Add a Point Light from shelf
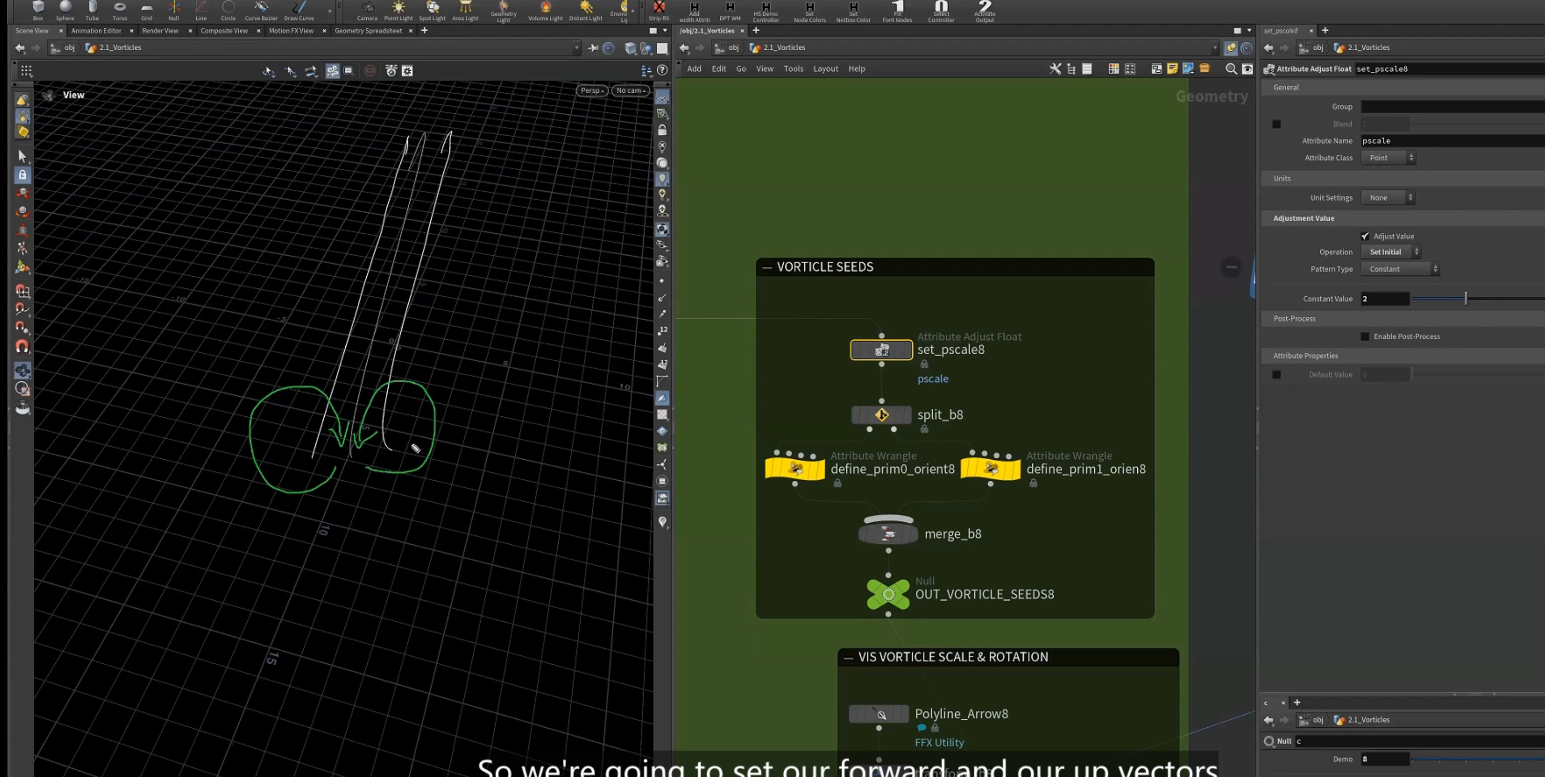The image size is (1545, 777). click(x=398, y=10)
